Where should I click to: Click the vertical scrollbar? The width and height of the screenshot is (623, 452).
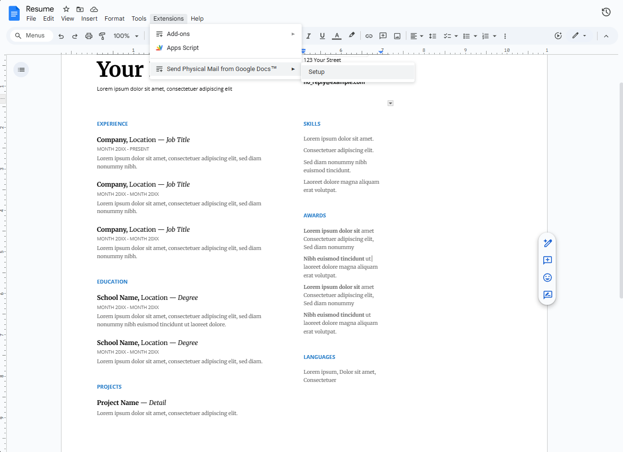coord(621,190)
